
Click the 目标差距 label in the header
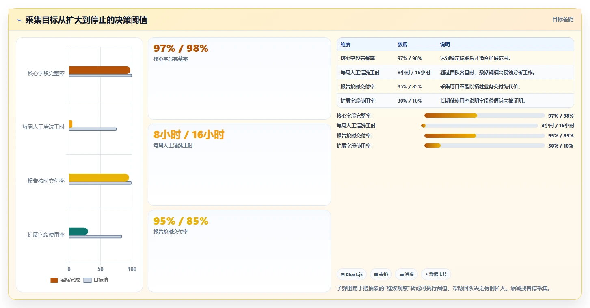tap(563, 19)
